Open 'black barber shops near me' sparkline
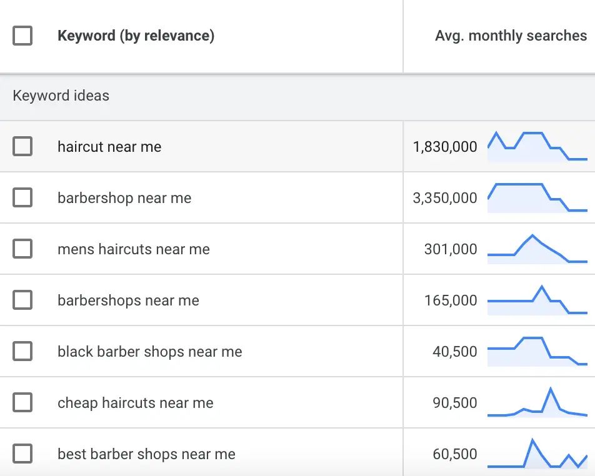 tap(537, 351)
